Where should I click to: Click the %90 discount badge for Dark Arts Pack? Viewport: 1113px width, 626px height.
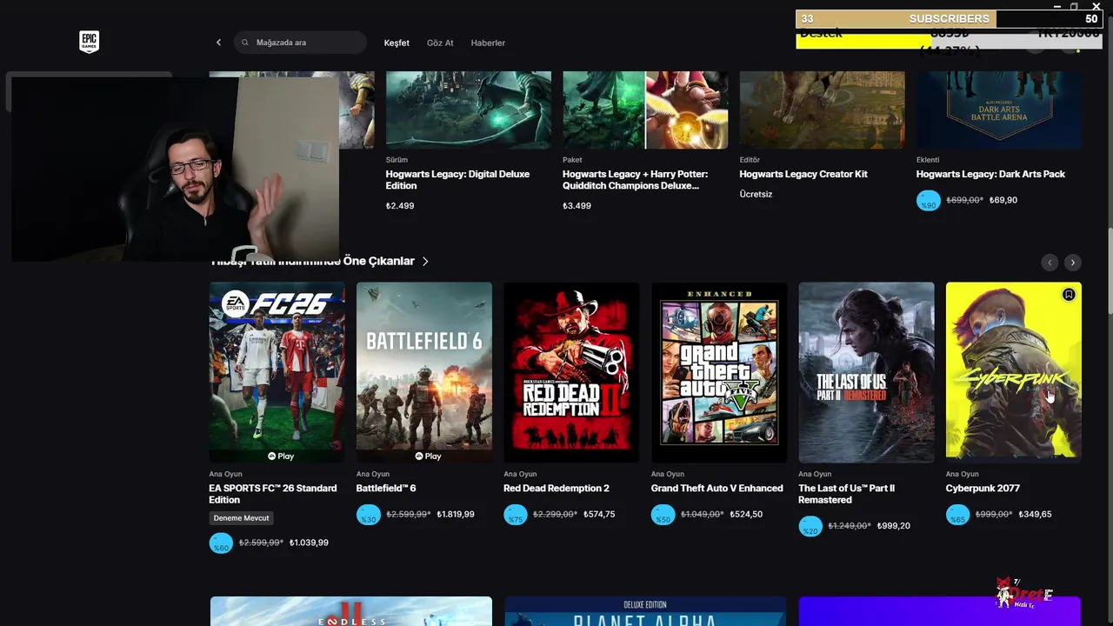pyautogui.click(x=929, y=201)
